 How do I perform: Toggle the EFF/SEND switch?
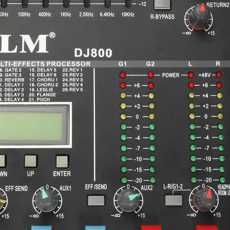[x=96, y=200]
